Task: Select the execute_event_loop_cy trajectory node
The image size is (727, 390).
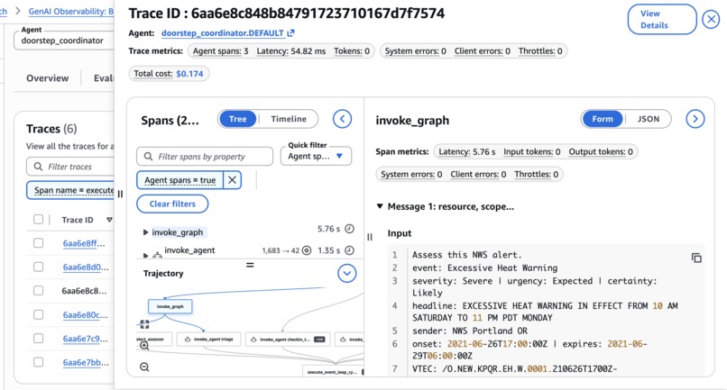Action: pos(334,371)
